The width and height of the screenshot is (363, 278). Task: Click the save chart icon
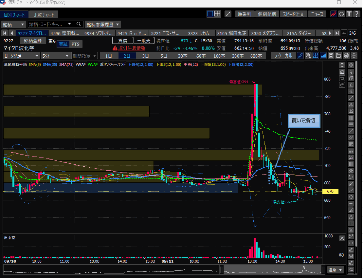coord(331,56)
